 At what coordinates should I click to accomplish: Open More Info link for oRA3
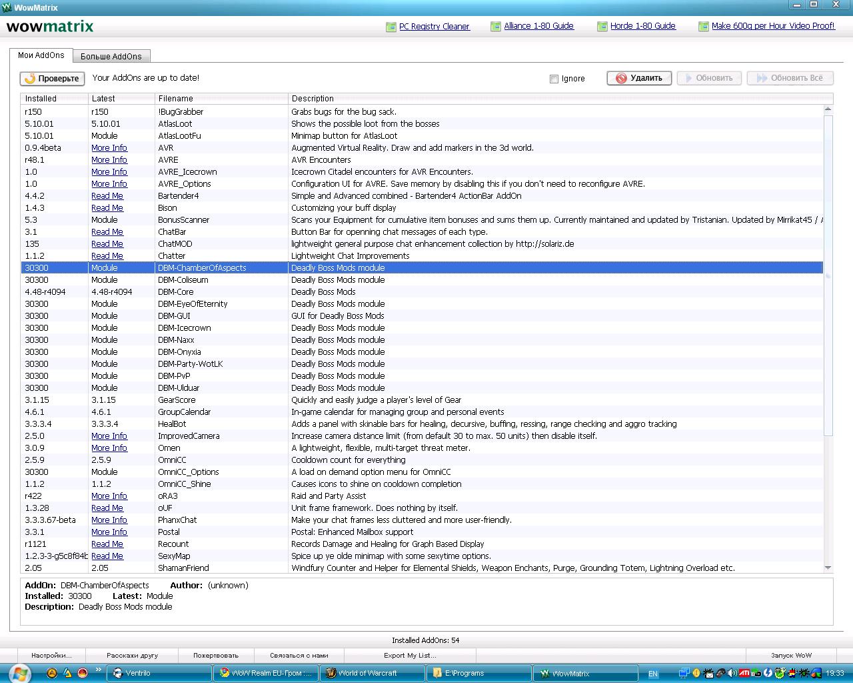pos(109,496)
